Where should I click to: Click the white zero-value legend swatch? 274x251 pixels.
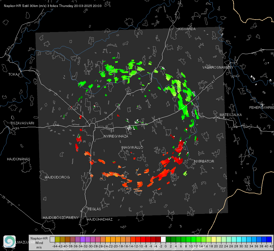163,239
